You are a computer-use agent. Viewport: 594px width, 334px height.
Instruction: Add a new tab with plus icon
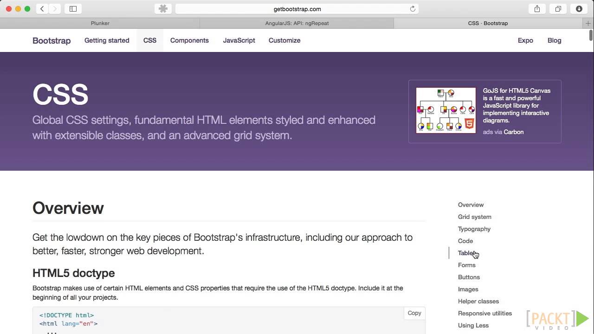pos(588,23)
